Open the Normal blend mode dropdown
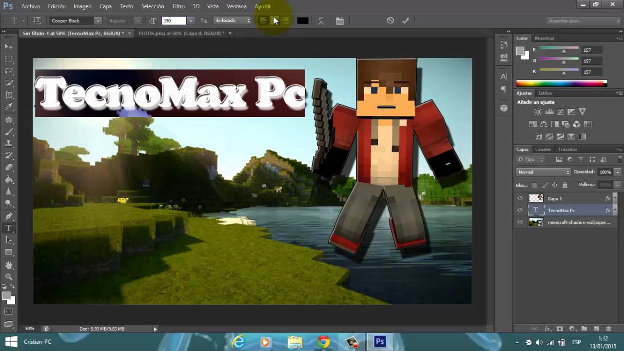The image size is (624, 351). tap(543, 172)
